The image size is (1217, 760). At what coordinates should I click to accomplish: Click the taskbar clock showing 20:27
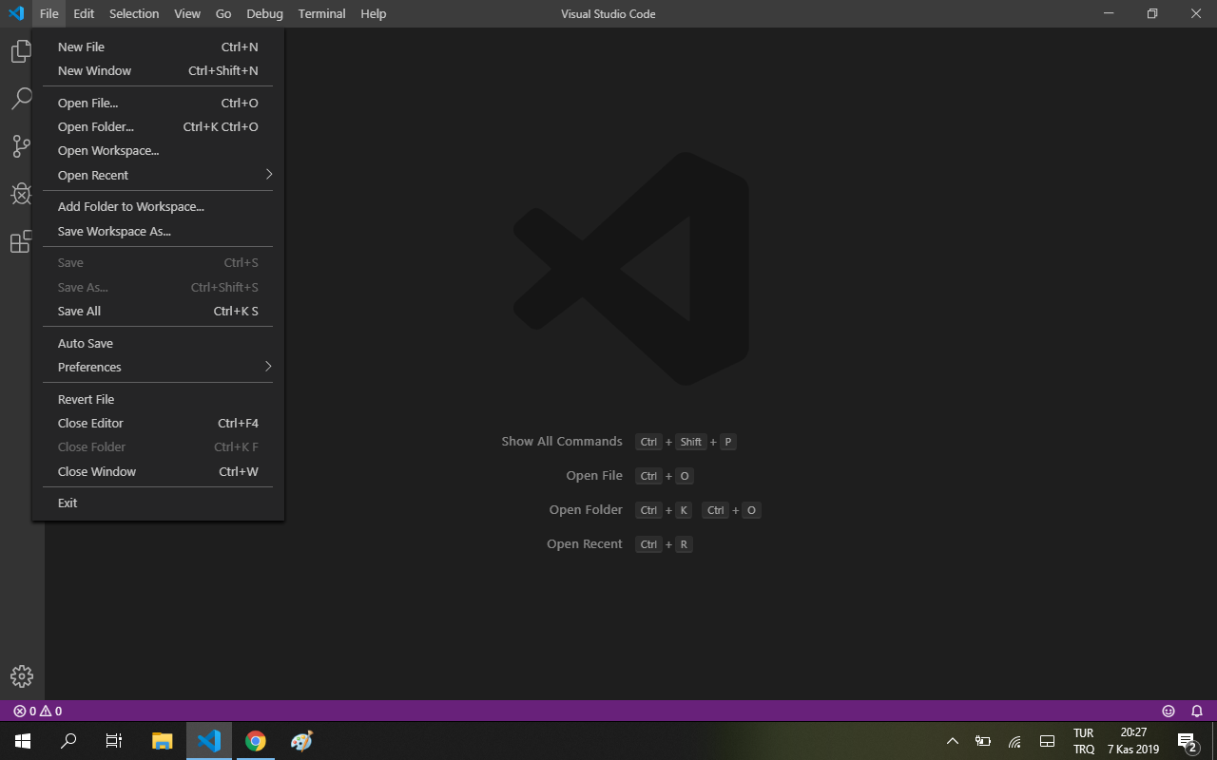click(x=1133, y=741)
